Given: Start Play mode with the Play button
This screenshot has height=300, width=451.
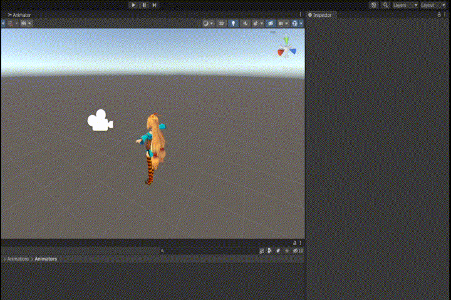Looking at the screenshot, I should point(133,5).
